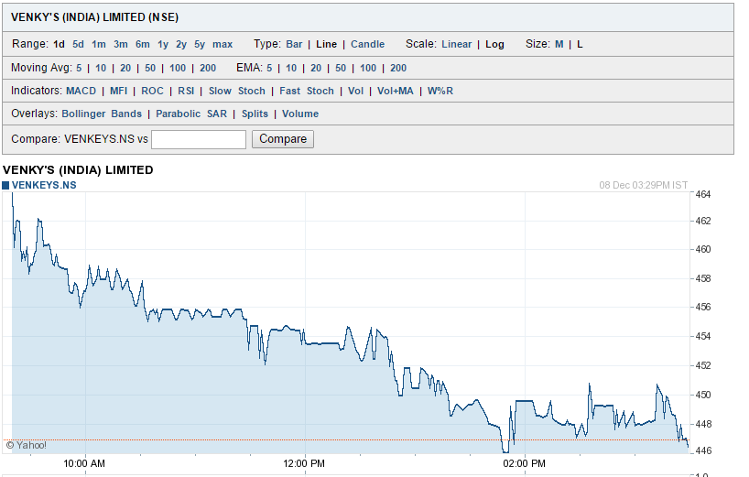Switch chart type to Bar
This screenshot has width=749, height=477.
[294, 45]
